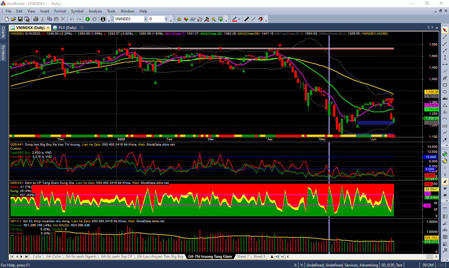Toggle monthly 'm' interval button
449x268 pixels.
click(x=445, y=195)
